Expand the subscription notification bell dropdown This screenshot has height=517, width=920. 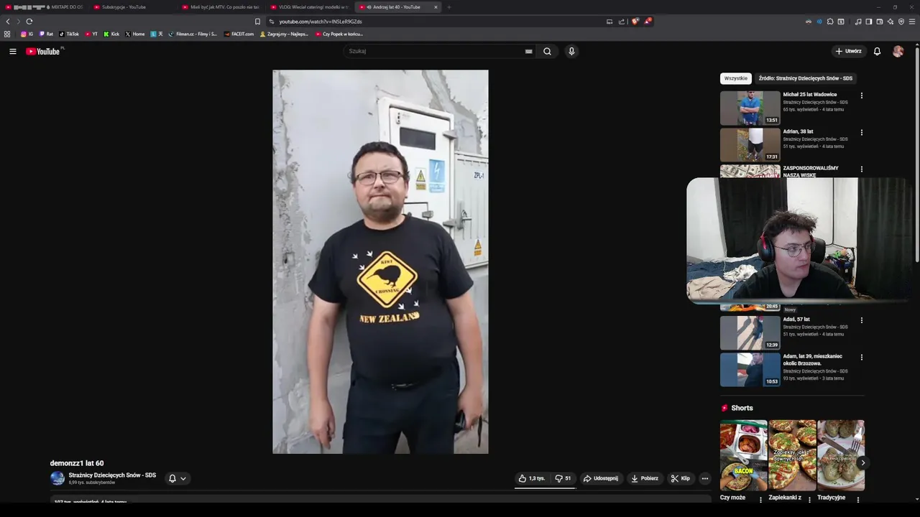(x=177, y=478)
